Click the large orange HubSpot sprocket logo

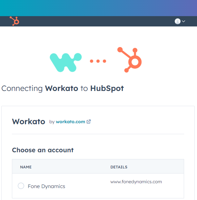click(x=129, y=60)
